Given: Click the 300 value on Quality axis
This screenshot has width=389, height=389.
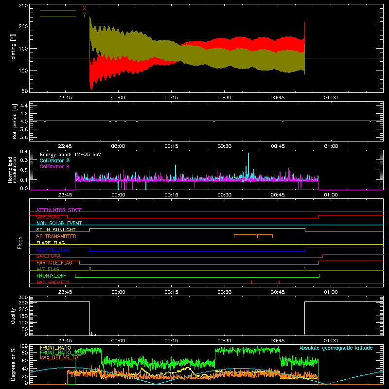Looking at the screenshot, I should 23,298.
